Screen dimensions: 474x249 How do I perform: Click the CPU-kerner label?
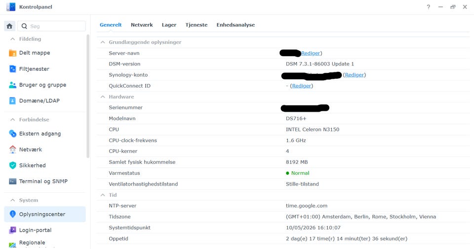pyautogui.click(x=123, y=152)
